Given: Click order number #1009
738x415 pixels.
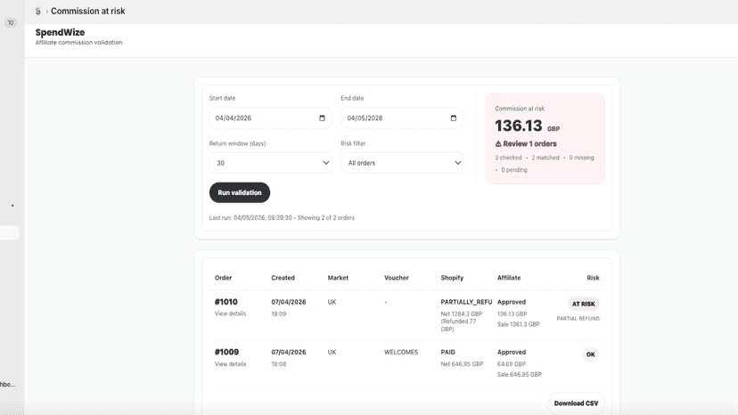Looking at the screenshot, I should tap(227, 352).
